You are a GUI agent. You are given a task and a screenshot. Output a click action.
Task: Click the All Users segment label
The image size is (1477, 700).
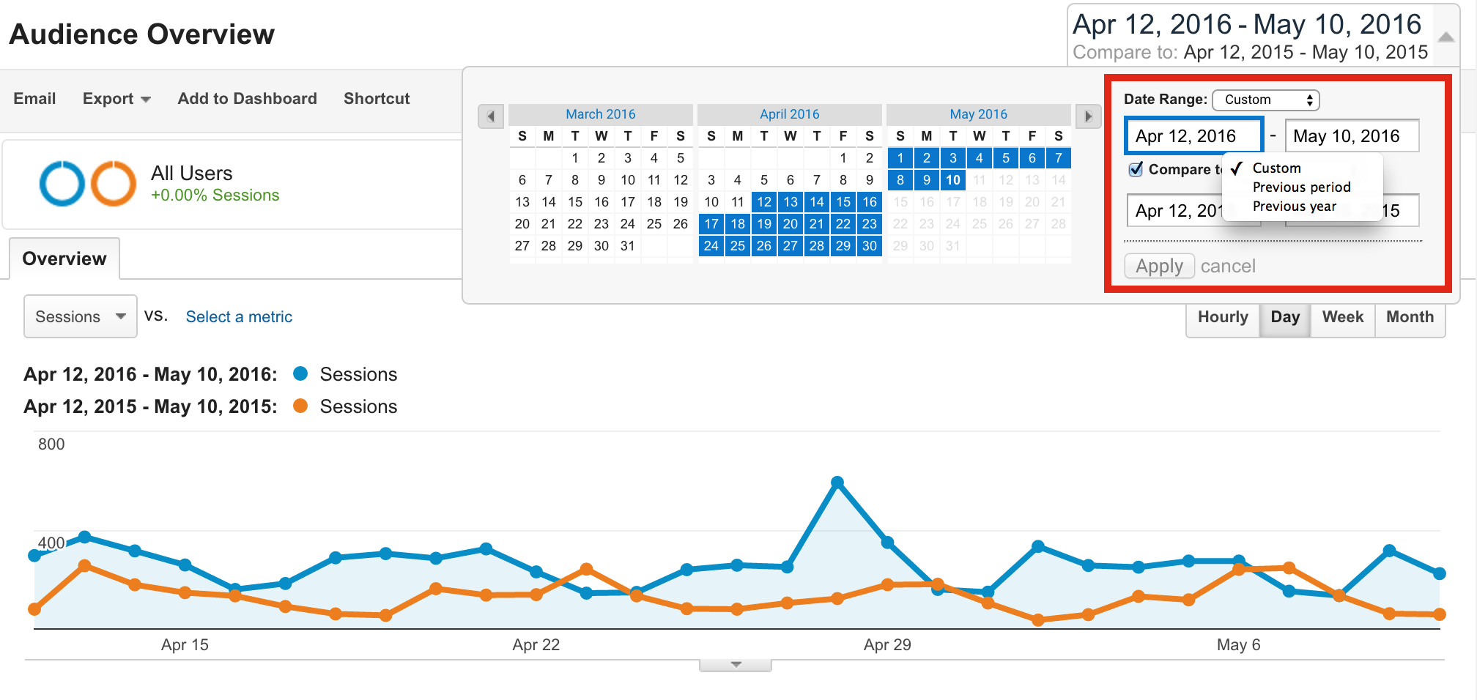pyautogui.click(x=192, y=174)
